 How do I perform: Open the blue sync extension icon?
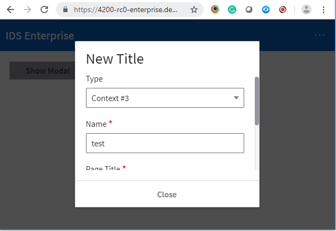click(x=266, y=9)
